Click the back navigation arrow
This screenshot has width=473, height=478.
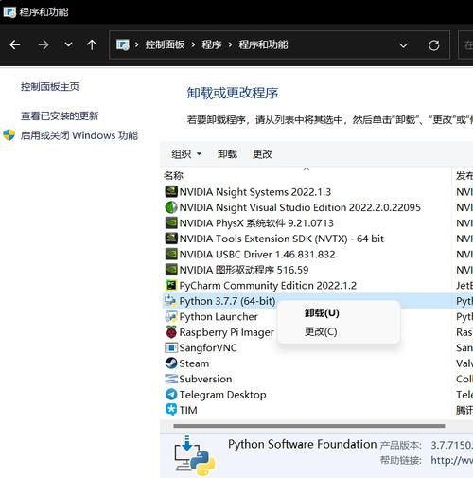tap(15, 44)
